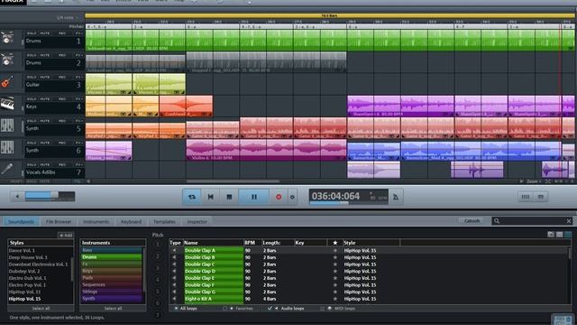Switch to the Keyboard tab

pos(131,221)
